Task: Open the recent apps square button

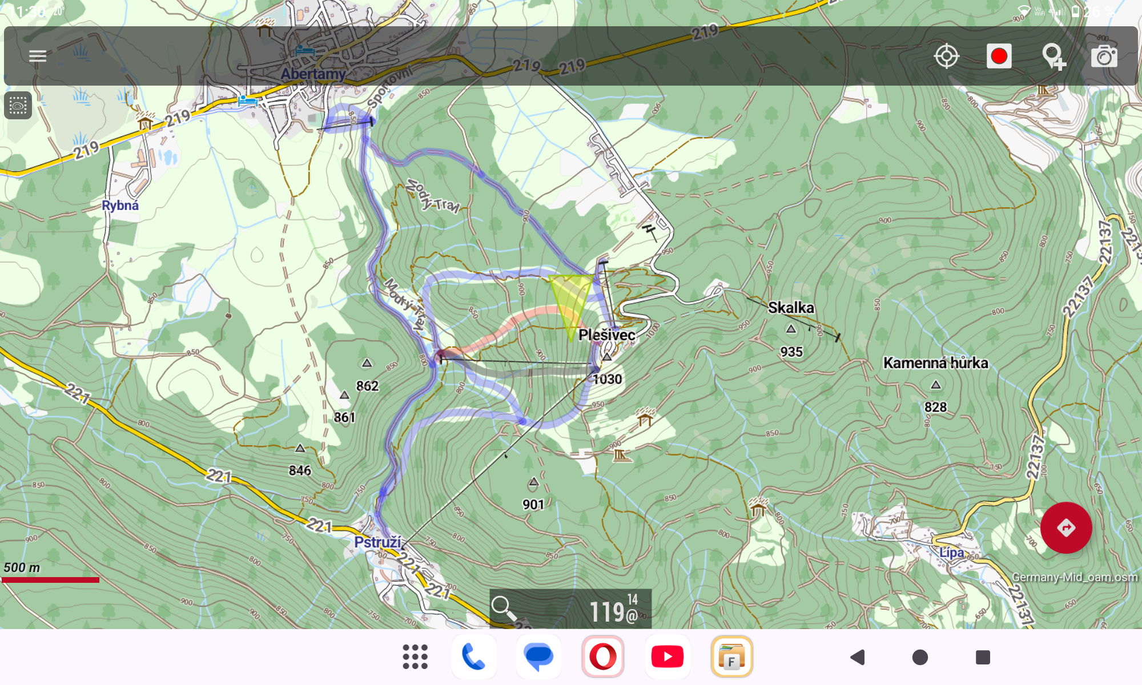Action: click(983, 657)
